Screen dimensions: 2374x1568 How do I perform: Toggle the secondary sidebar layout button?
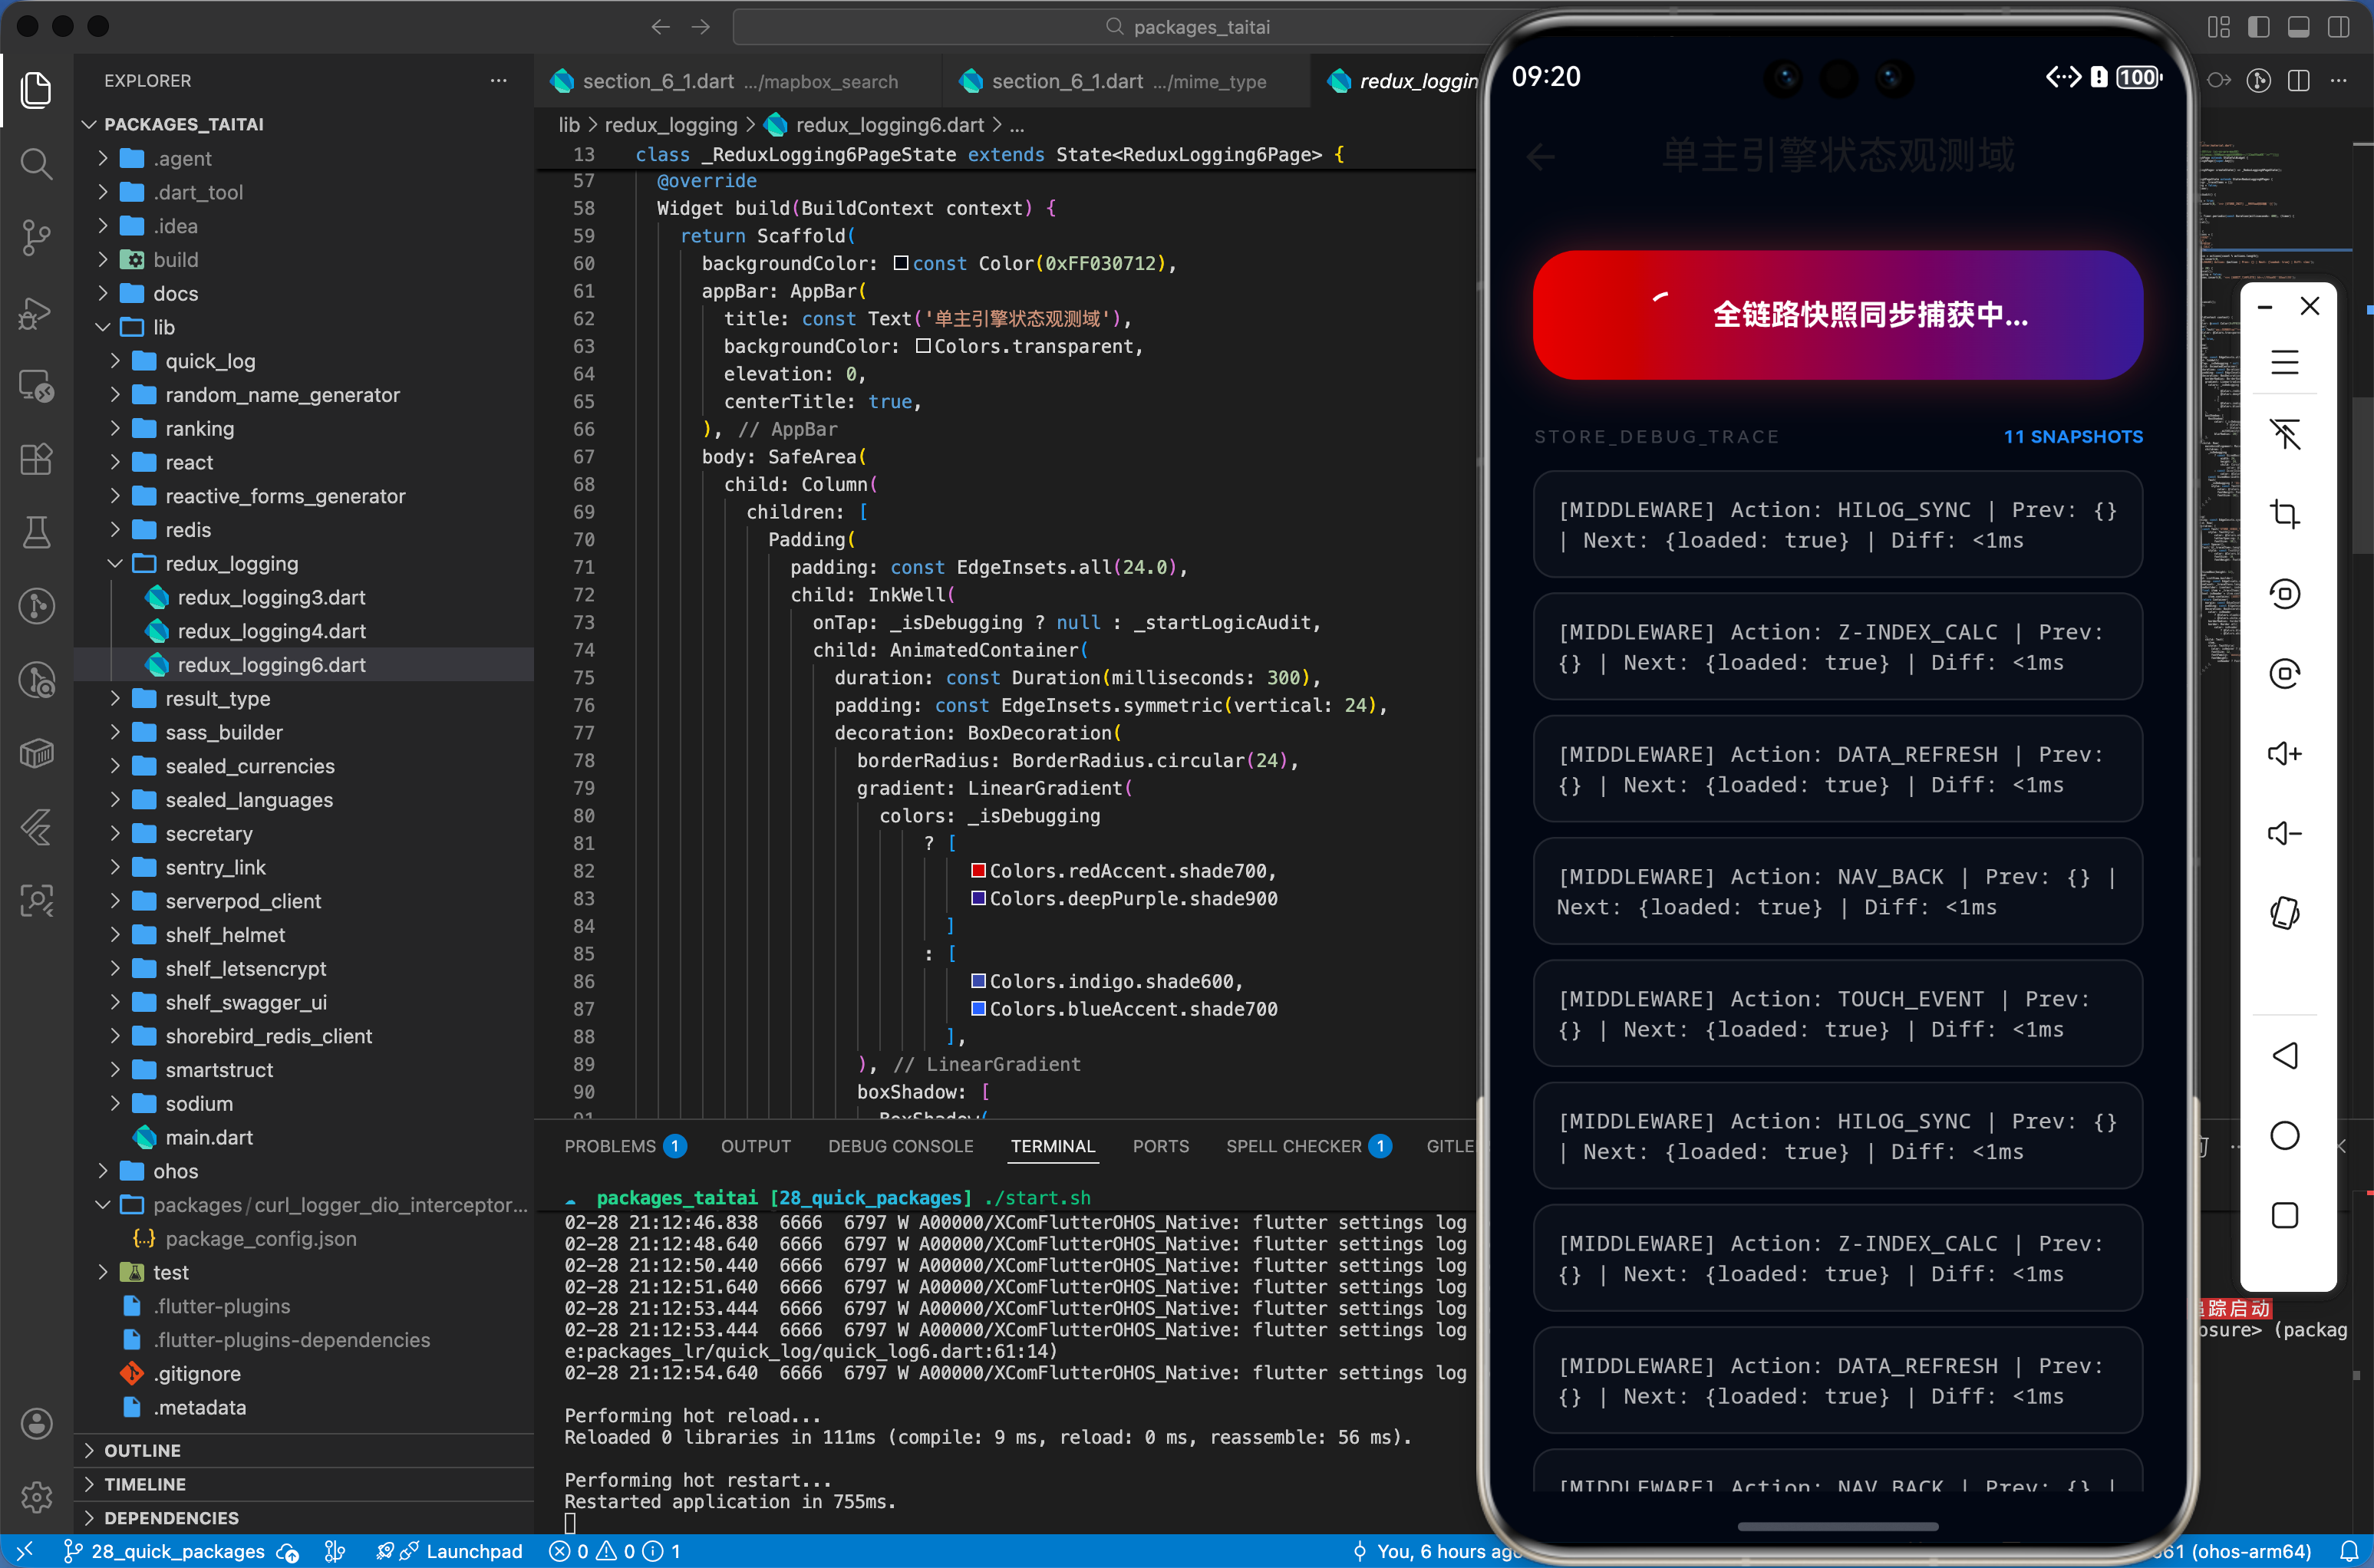click(x=2338, y=27)
